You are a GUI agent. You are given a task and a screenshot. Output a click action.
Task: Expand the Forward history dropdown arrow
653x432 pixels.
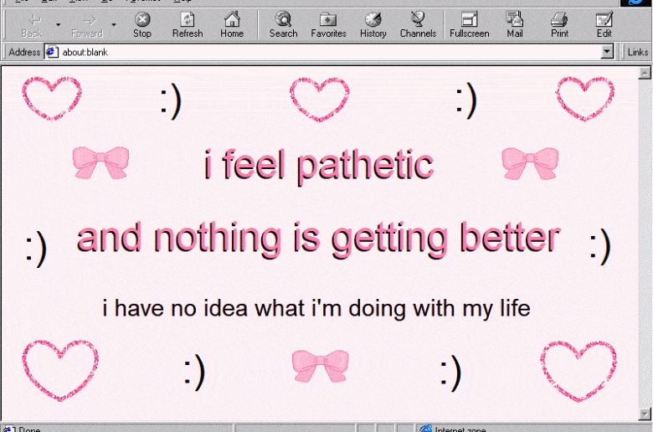point(114,25)
